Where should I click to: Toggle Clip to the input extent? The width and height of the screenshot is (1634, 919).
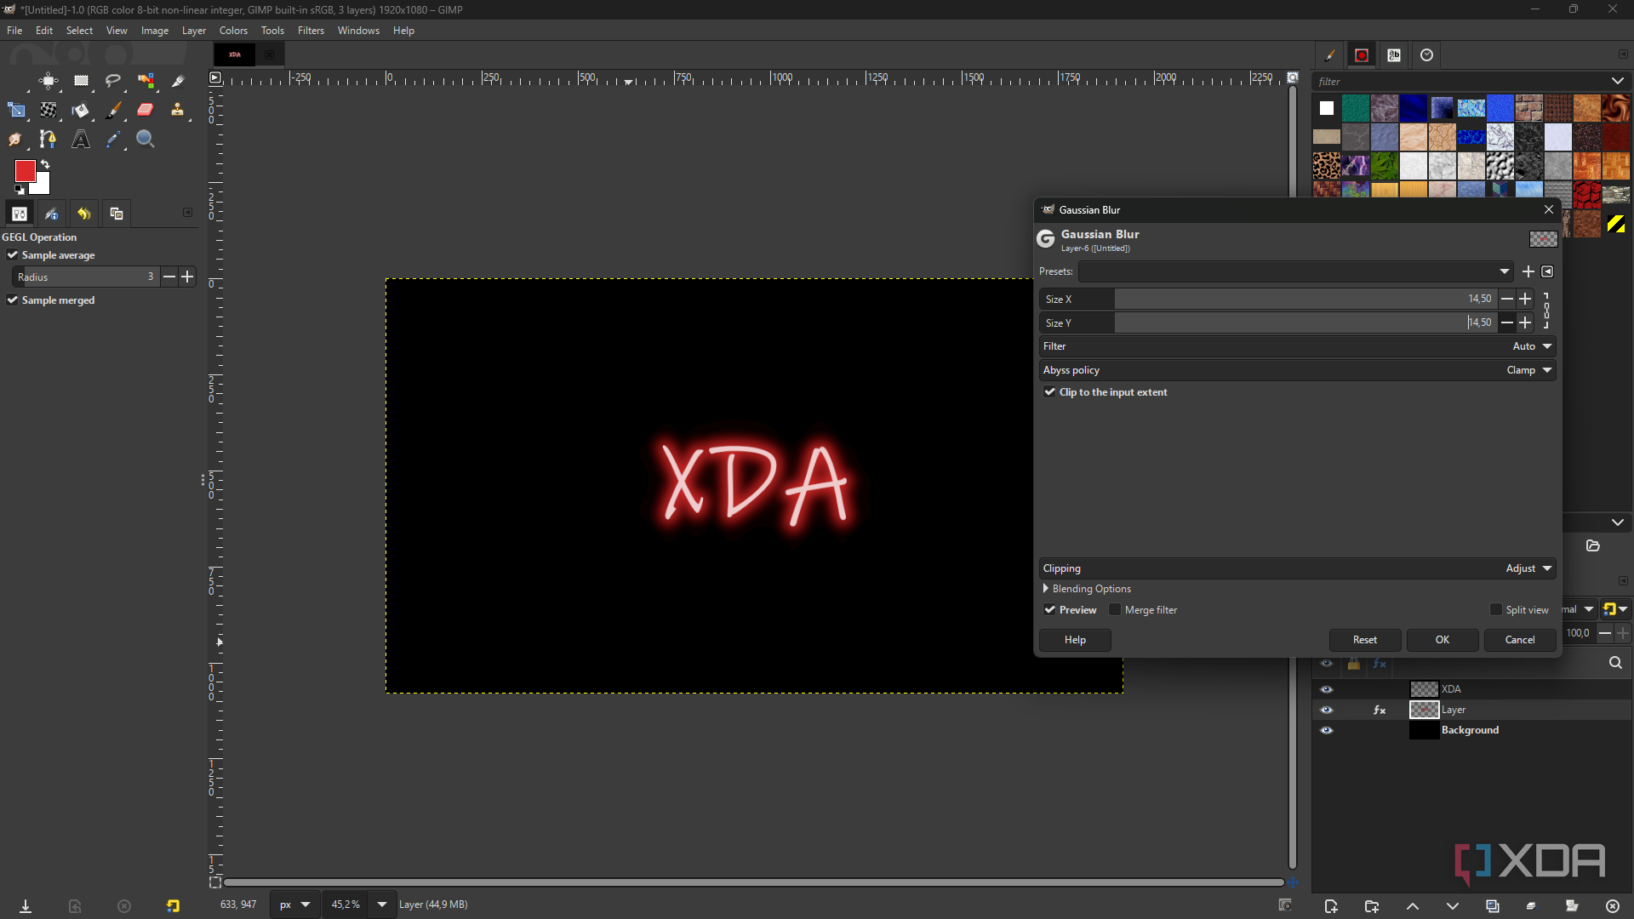[1050, 392]
